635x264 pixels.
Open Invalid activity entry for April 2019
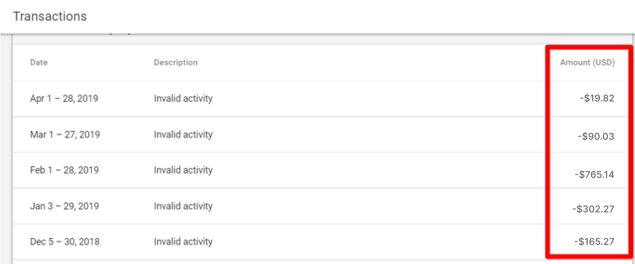(183, 99)
